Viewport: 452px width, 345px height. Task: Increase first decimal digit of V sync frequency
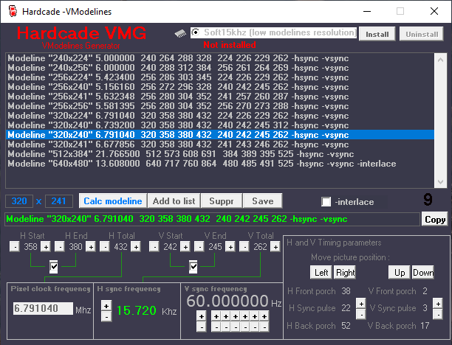click(216, 316)
